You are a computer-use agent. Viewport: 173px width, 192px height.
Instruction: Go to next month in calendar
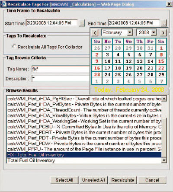[163, 33]
